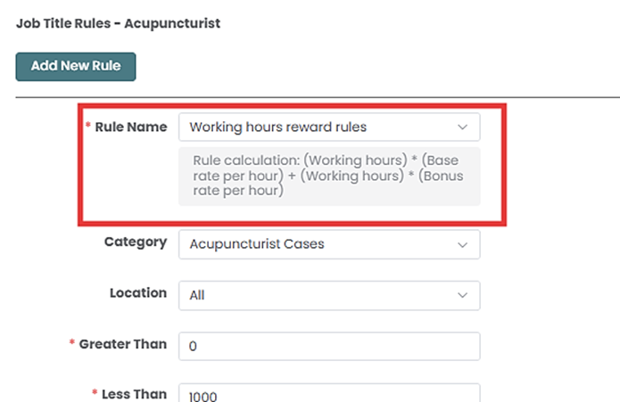The image size is (620, 402).
Task: Click the Location dropdown chevron arrow
Action: click(462, 295)
